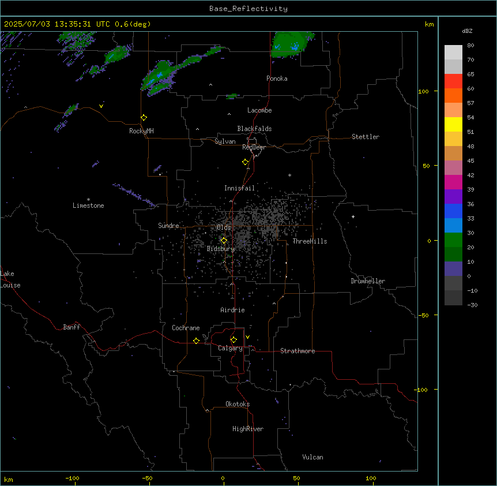Image resolution: width=497 pixels, height=486 pixels.
Task: Click the Sundre town label
Action: pyautogui.click(x=168, y=226)
